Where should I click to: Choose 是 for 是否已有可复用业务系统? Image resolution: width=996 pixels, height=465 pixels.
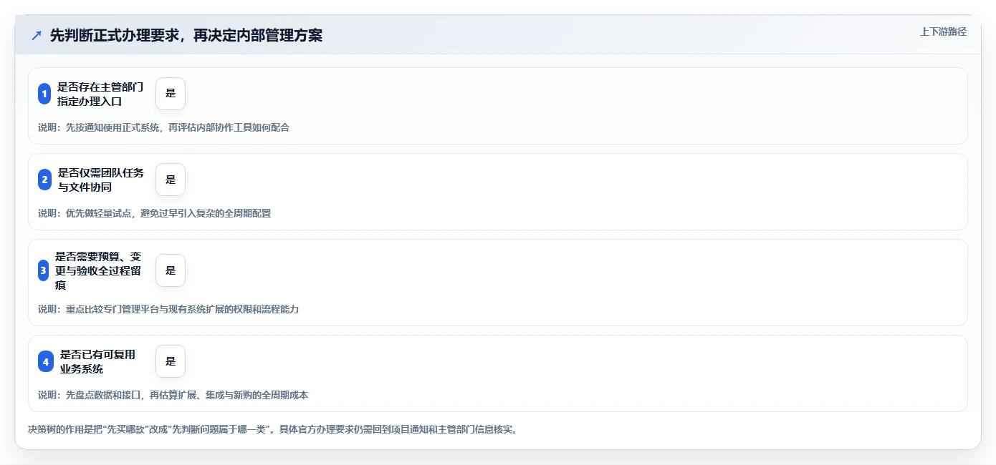pos(171,361)
